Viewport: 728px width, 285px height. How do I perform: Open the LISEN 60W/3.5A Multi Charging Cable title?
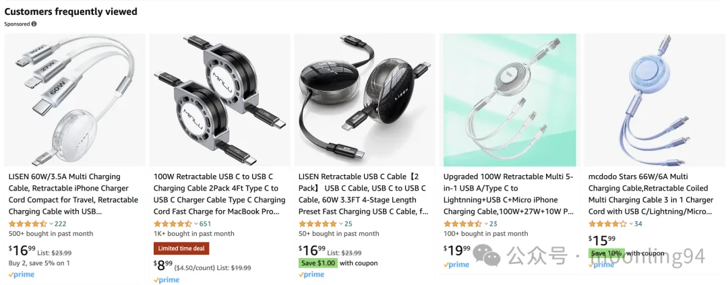tap(73, 195)
